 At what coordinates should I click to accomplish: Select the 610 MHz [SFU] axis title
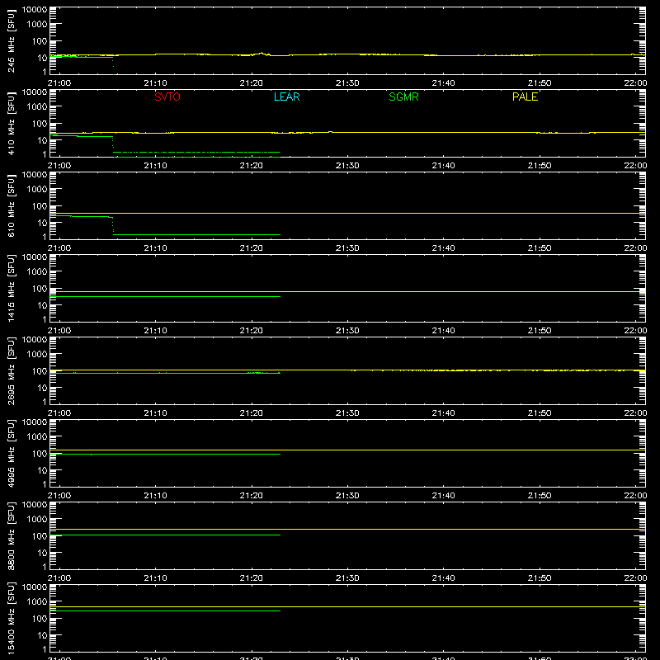coord(11,205)
